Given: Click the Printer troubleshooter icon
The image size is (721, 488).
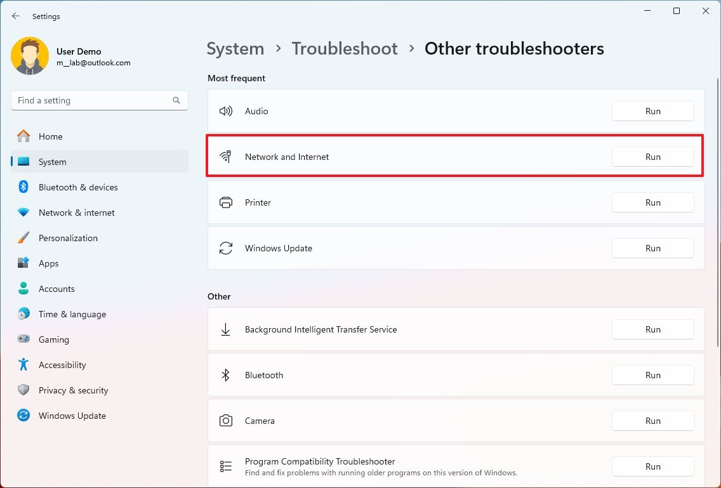Looking at the screenshot, I should [x=225, y=202].
